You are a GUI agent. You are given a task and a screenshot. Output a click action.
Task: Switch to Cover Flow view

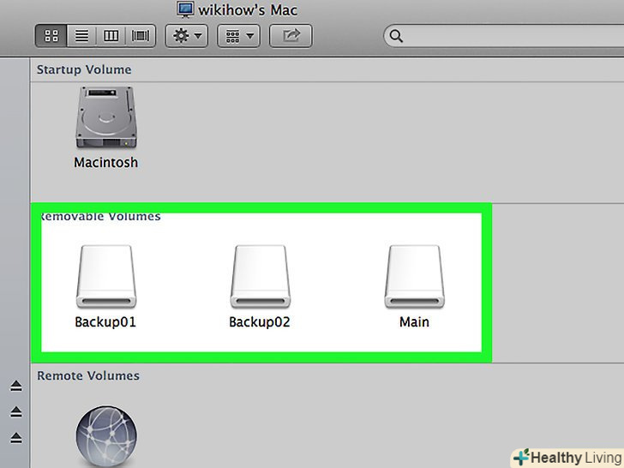(141, 36)
